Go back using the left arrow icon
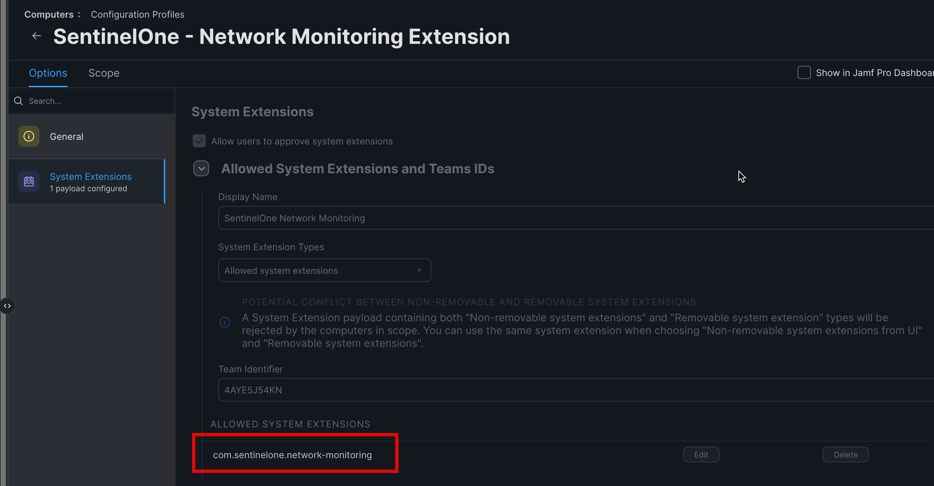Screen dimensions: 934x486 click(37, 36)
